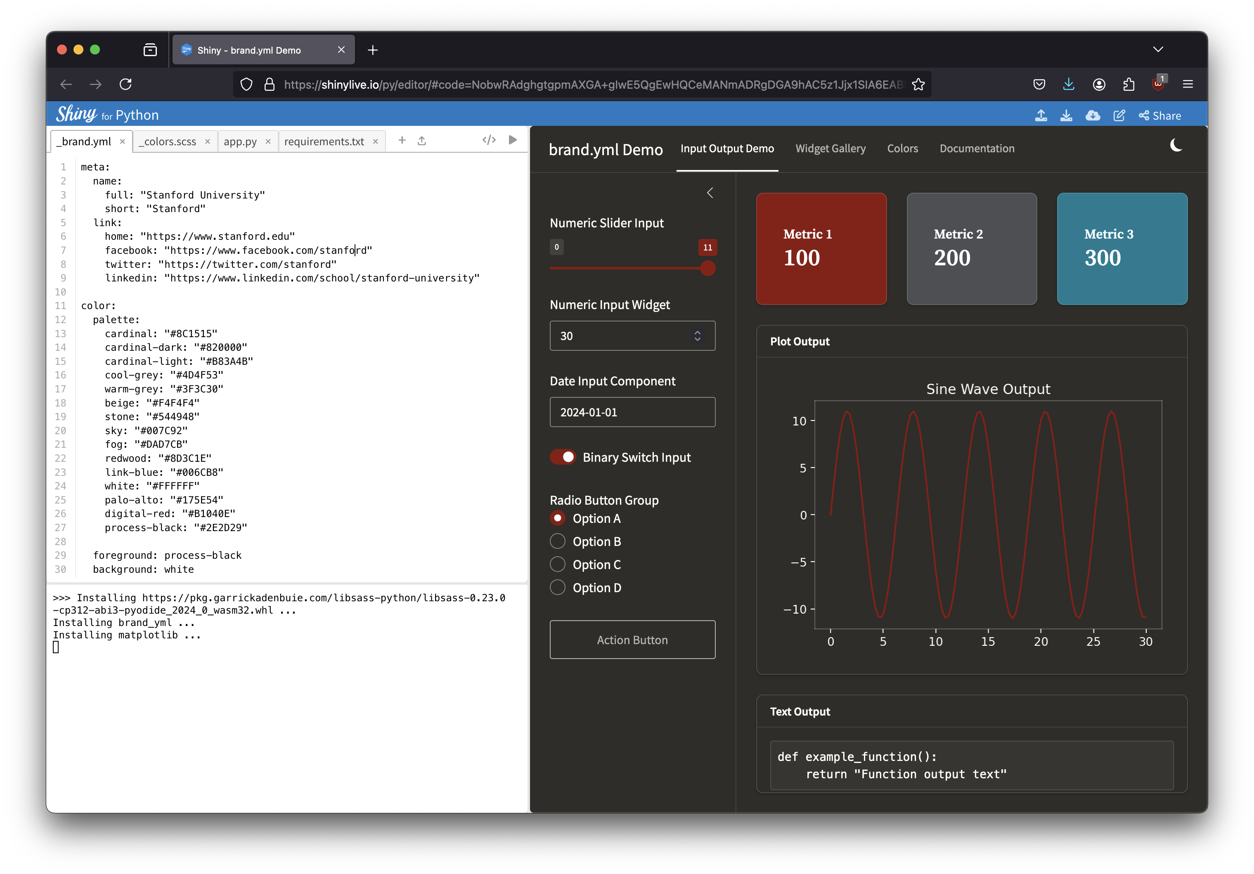Image resolution: width=1254 pixels, height=874 pixels.
Task: Open the Firefox View icon
Action: (150, 50)
